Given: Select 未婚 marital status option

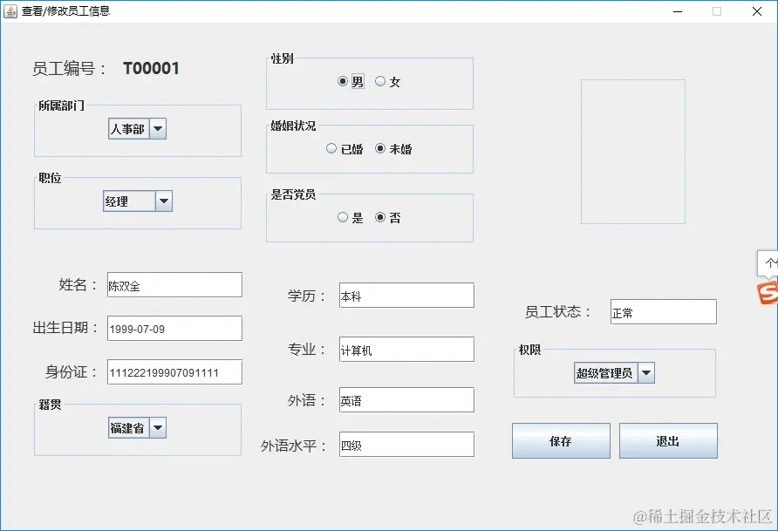Looking at the screenshot, I should tap(382, 147).
